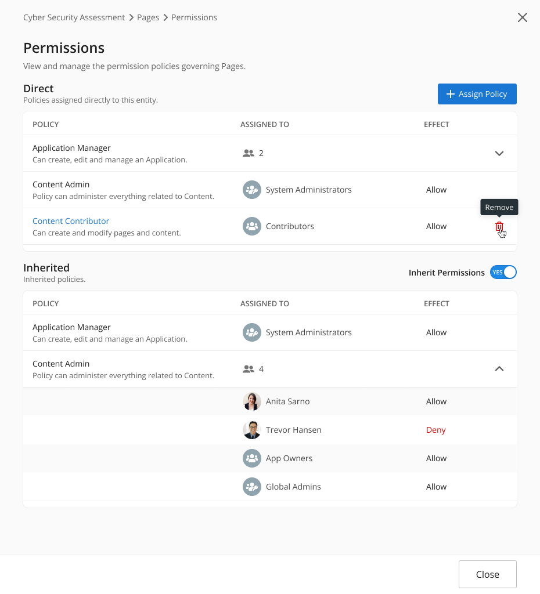Click the Trevor Hansen name
Screen dimensions: 540x594
click(x=293, y=430)
